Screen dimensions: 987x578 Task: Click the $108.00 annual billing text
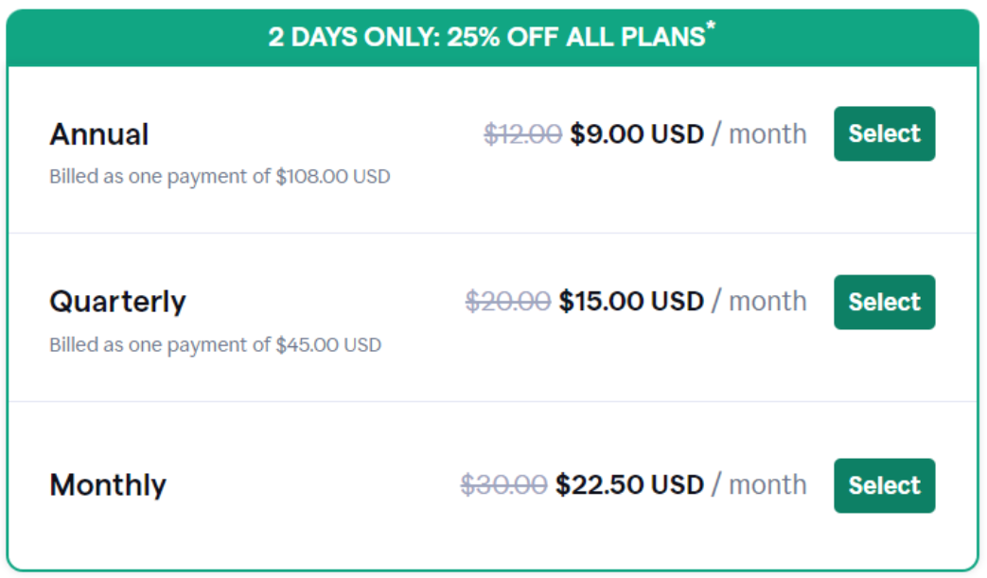219,176
